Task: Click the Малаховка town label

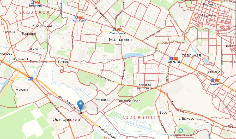Action: pos(120,40)
